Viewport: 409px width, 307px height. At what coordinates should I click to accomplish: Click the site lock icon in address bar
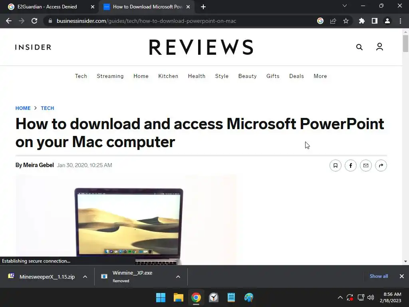coord(50,21)
